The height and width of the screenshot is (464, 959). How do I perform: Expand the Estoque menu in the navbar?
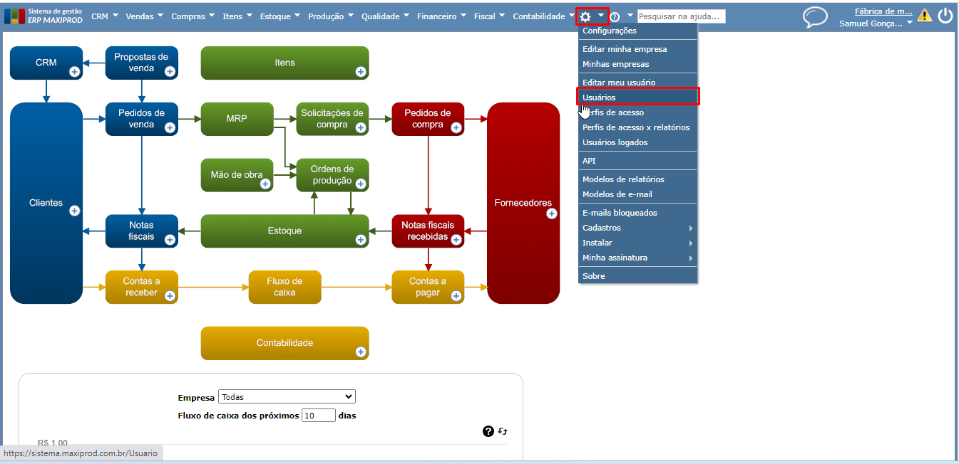click(280, 16)
